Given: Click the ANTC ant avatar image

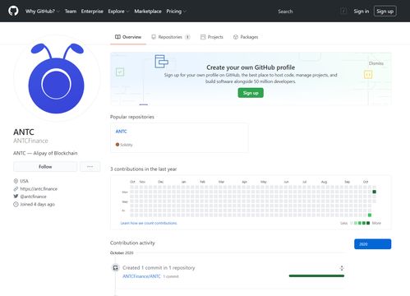Looking at the screenshot, I should (57, 78).
